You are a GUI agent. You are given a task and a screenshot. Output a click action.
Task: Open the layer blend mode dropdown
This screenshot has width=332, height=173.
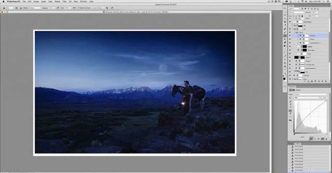[297, 12]
